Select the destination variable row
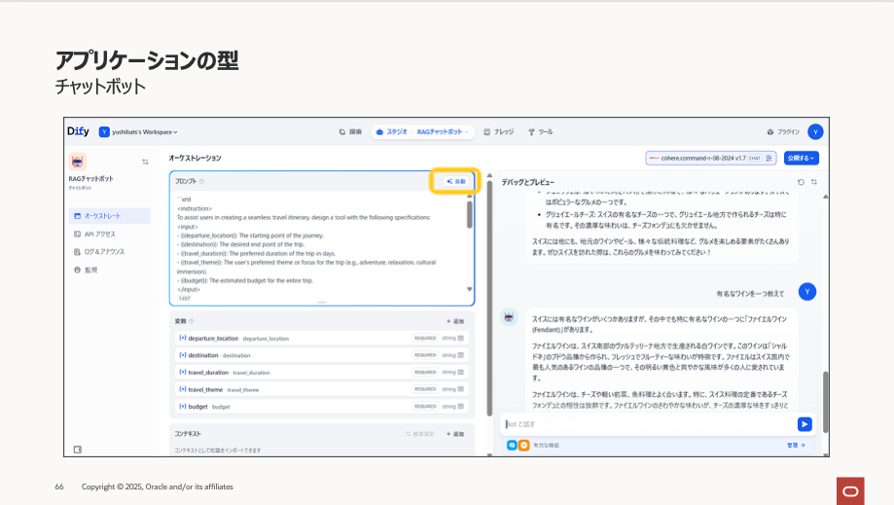 point(322,355)
